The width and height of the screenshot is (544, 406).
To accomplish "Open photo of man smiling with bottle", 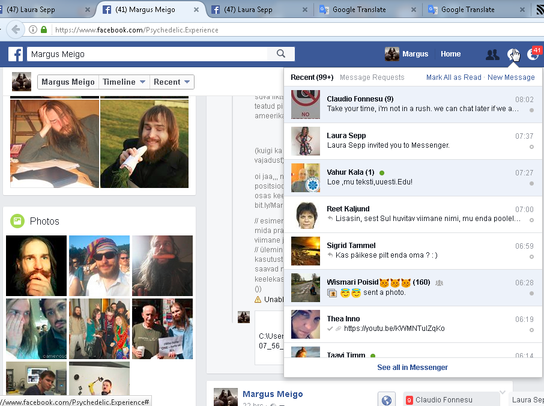I will tap(144, 144).
